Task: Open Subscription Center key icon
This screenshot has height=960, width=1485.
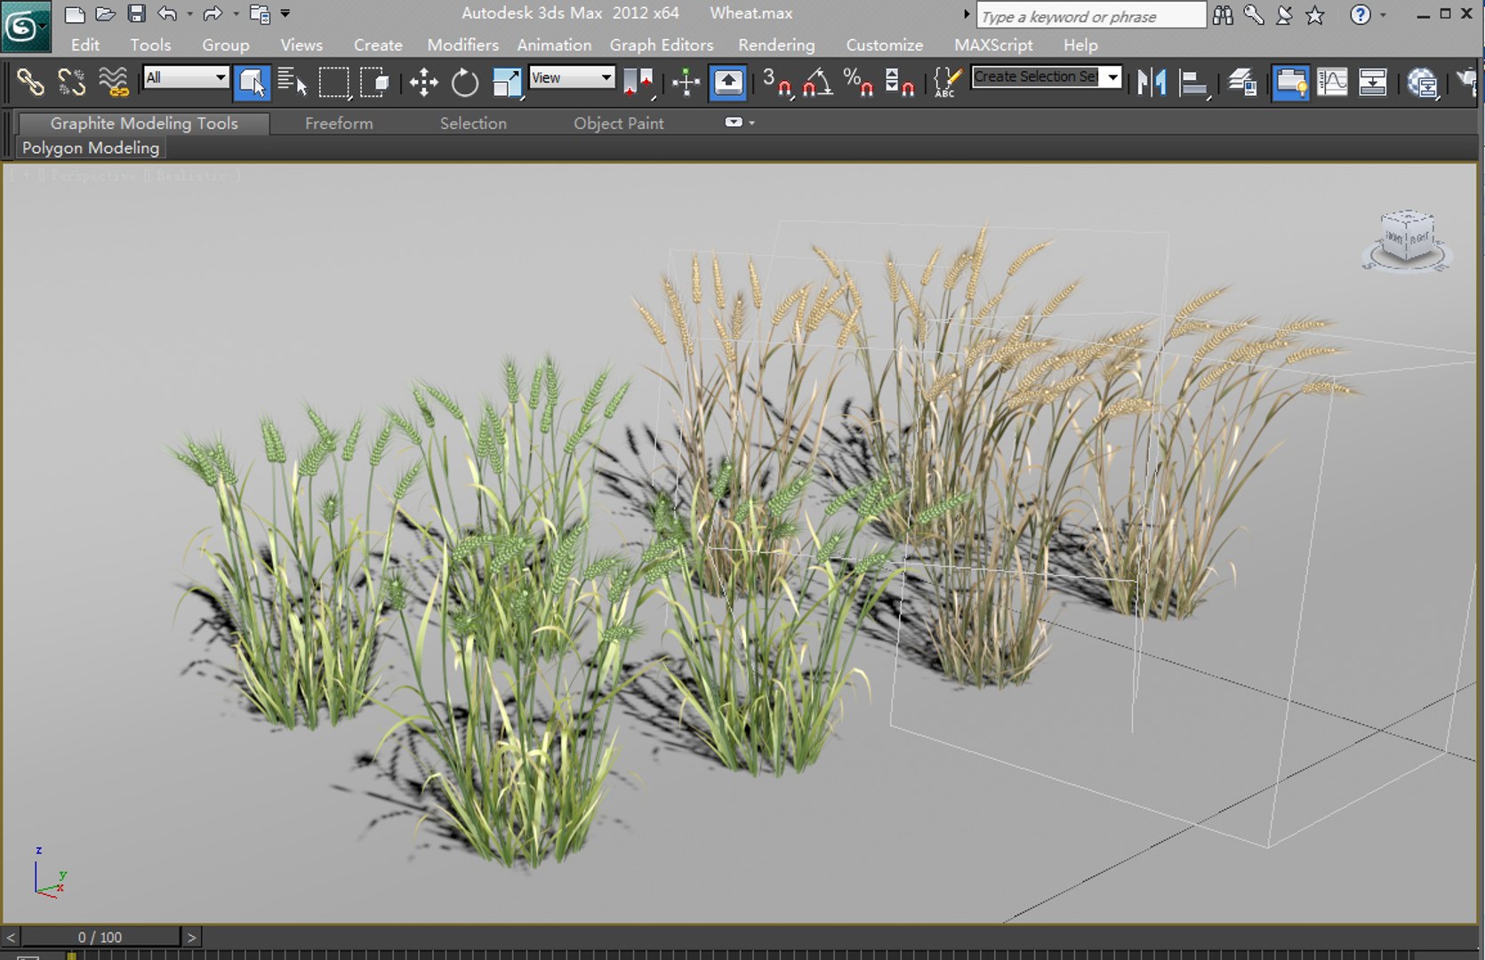Action: [1254, 14]
